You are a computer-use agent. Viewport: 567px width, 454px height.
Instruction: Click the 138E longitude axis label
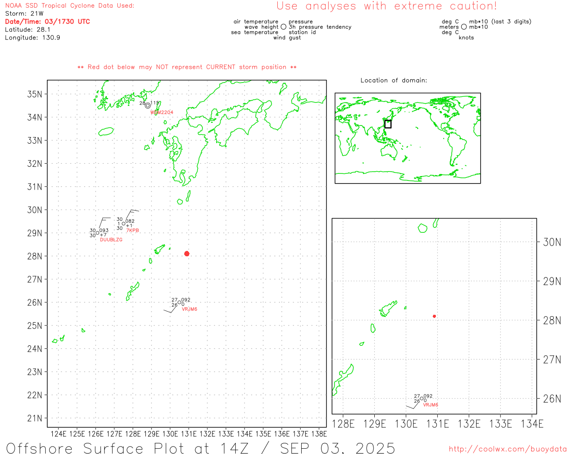coord(319,434)
